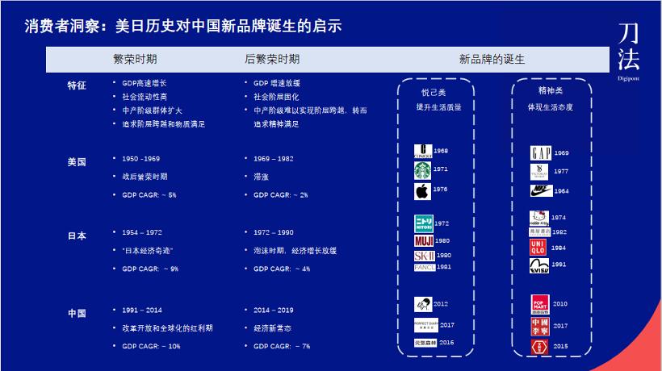
Task: Click the 元気森林 logo beside 2016
Action: (425, 343)
